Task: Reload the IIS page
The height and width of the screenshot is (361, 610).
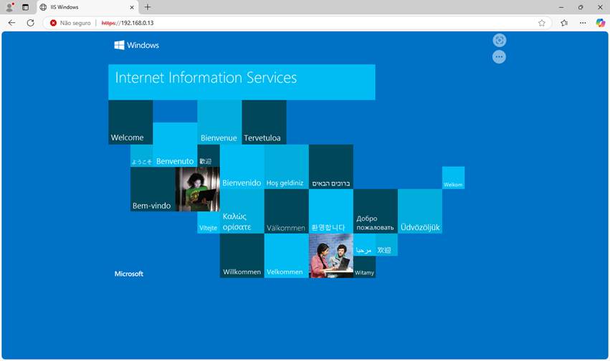Action: tap(30, 23)
